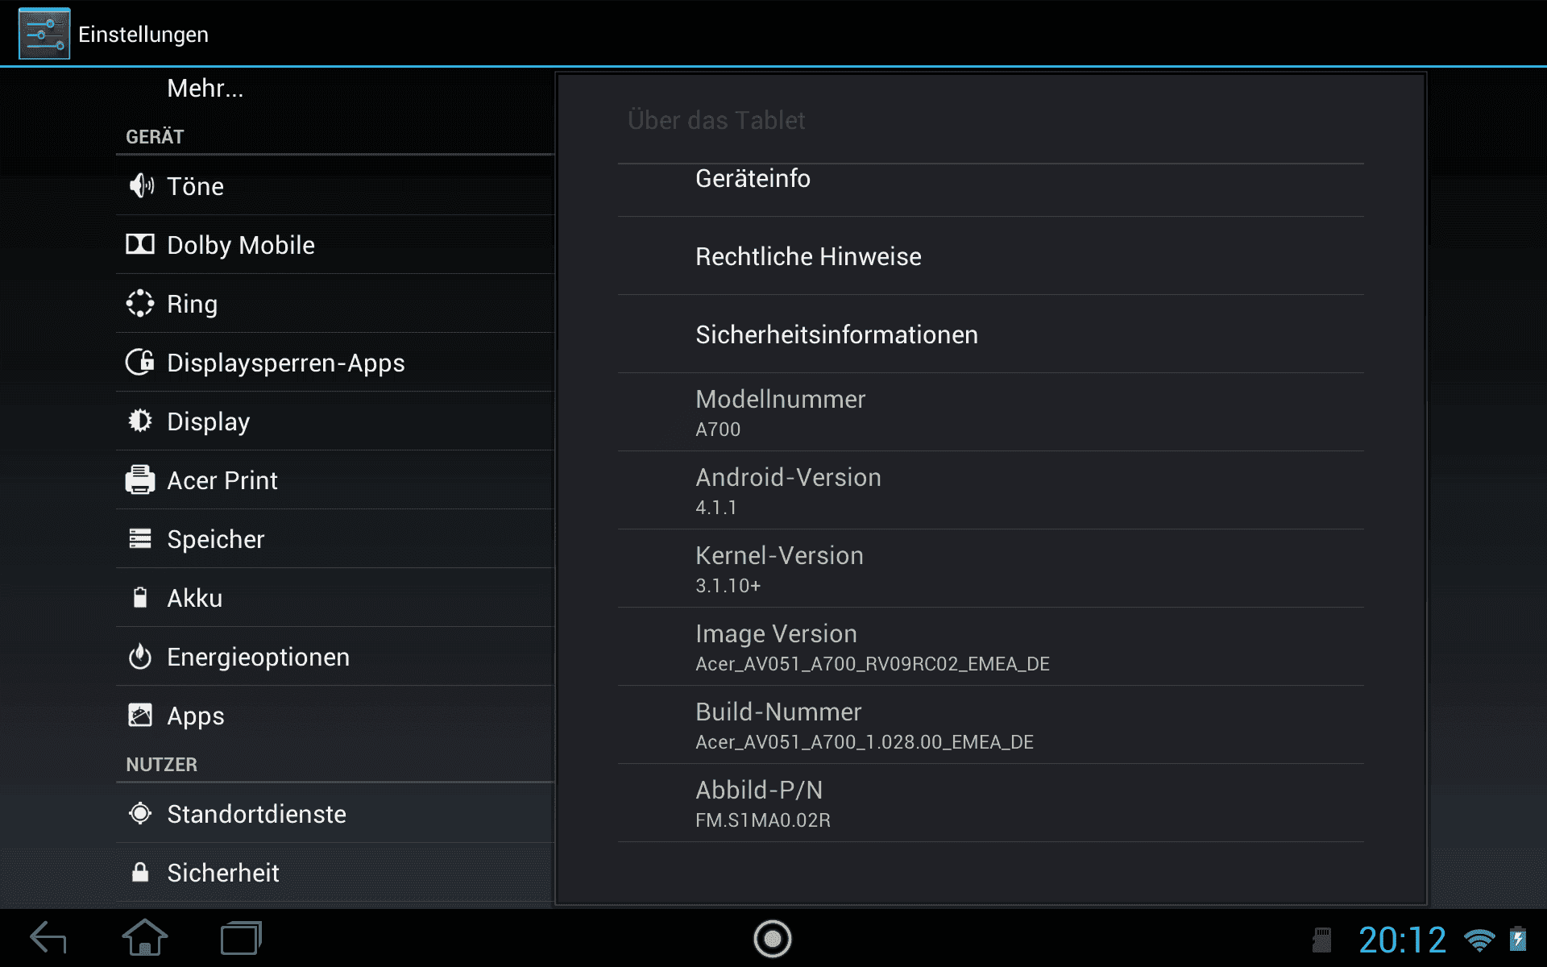Click the Sicherheit padlock icon
1547x967 pixels.
140,872
